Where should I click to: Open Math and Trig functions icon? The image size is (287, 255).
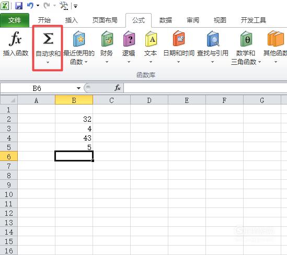[x=246, y=39]
